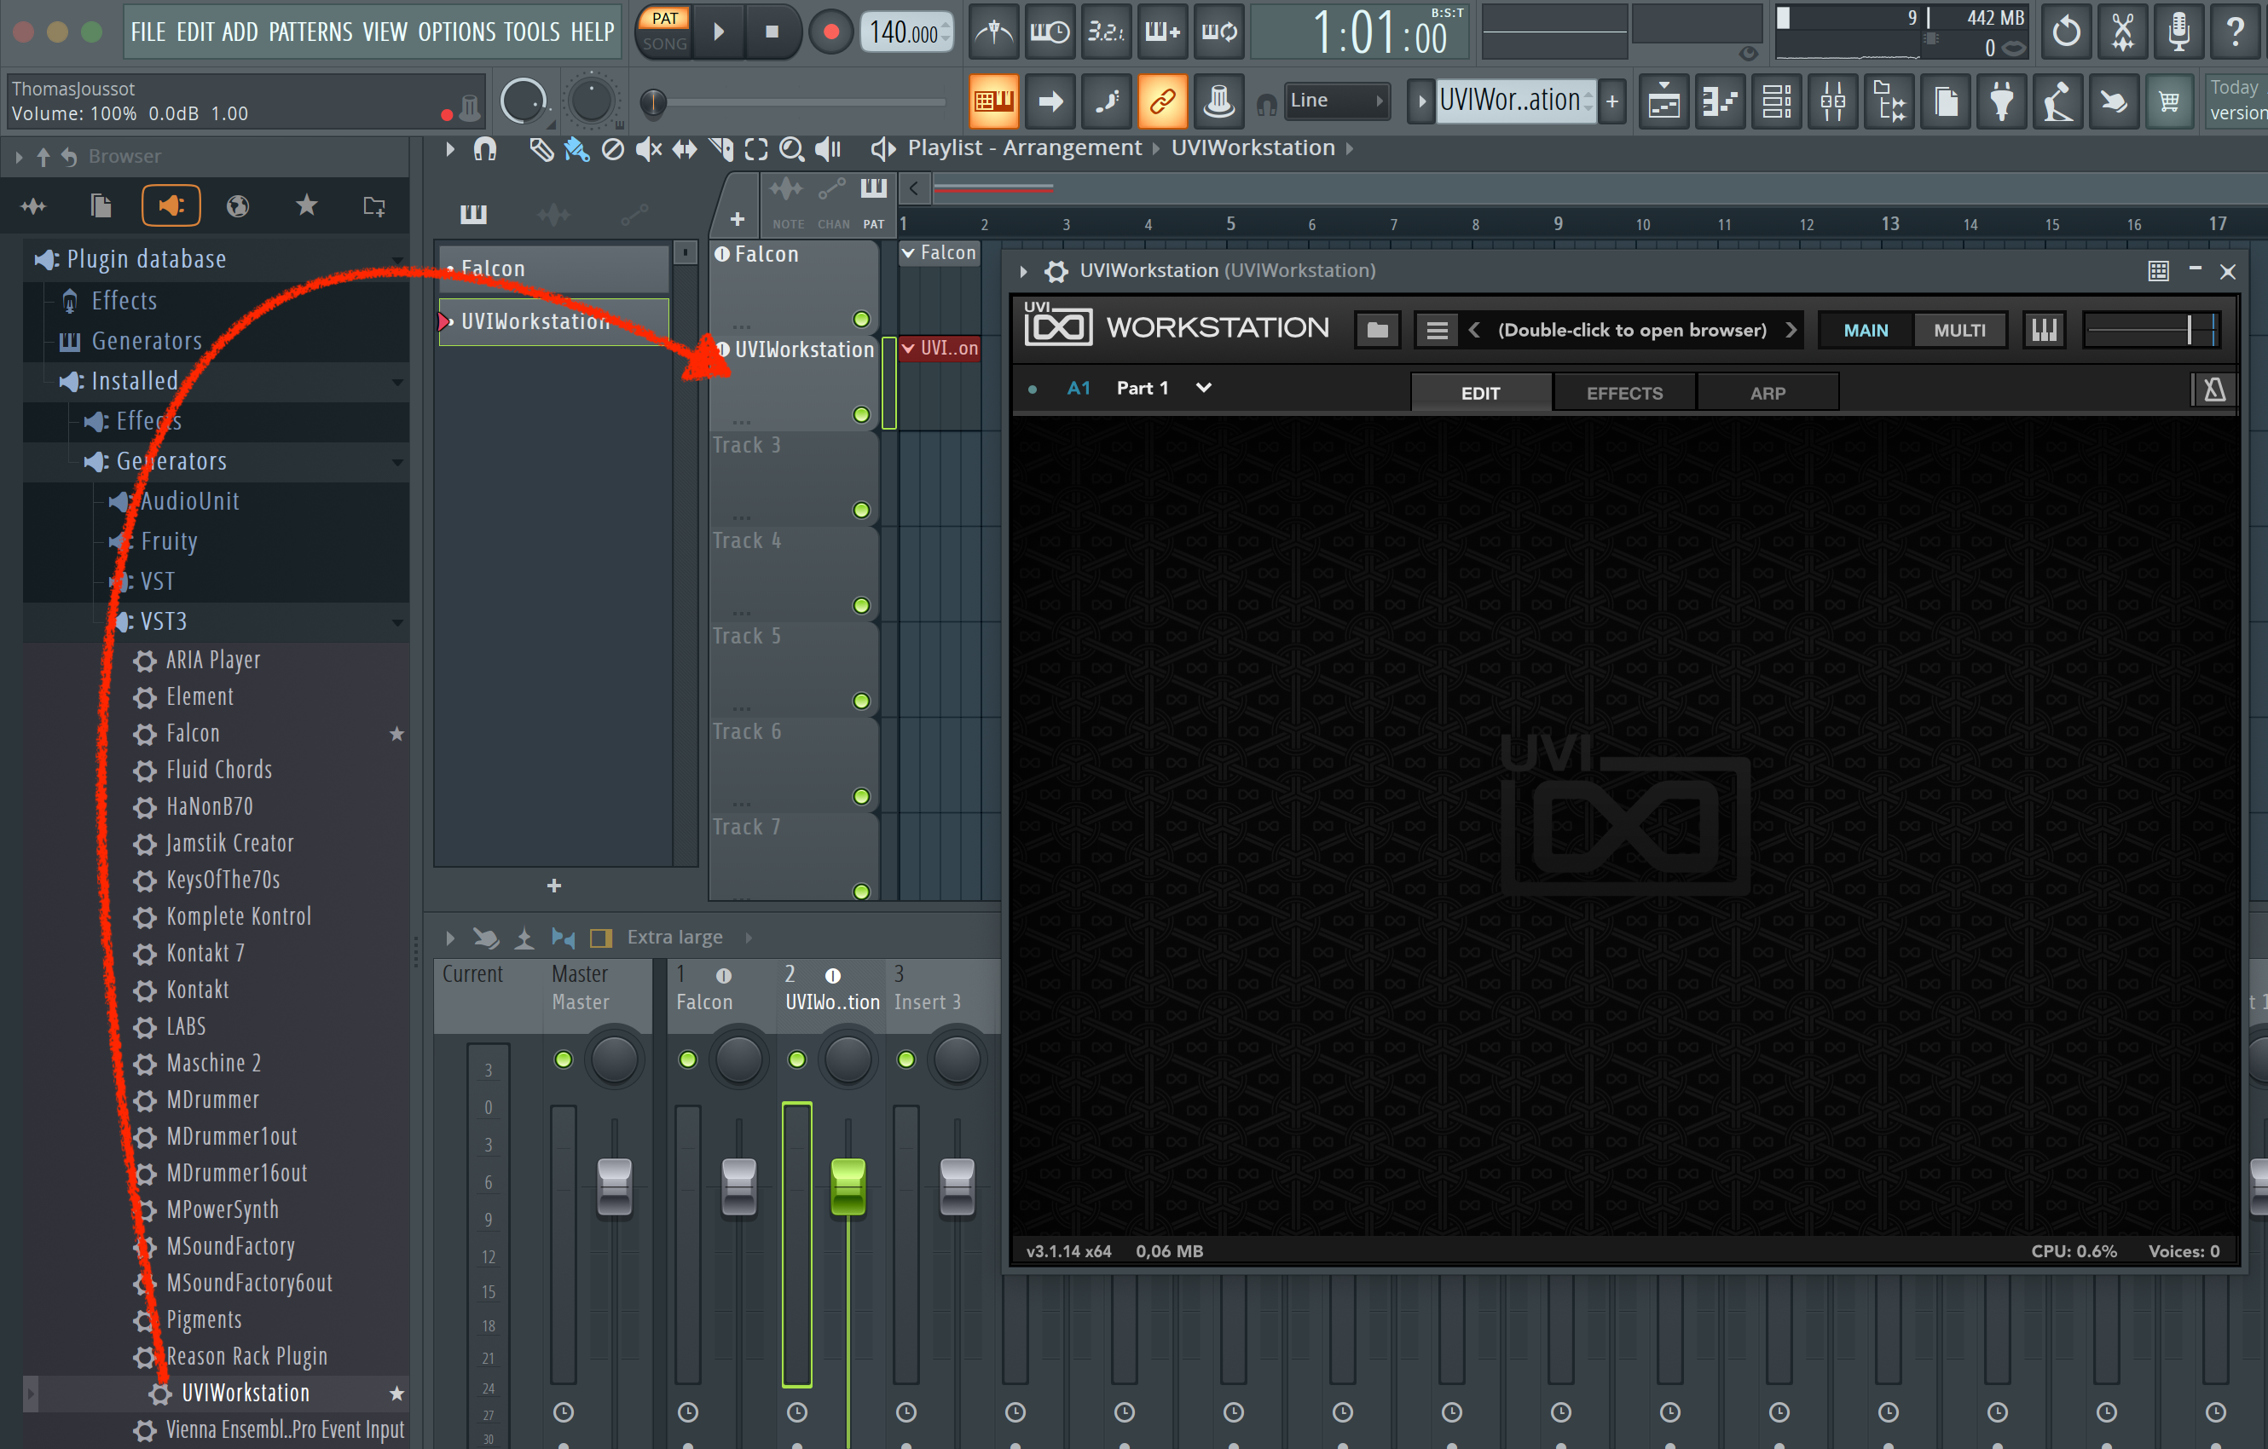
Task: Mute the Insert 3 mixer track
Action: pyautogui.click(x=906, y=1060)
